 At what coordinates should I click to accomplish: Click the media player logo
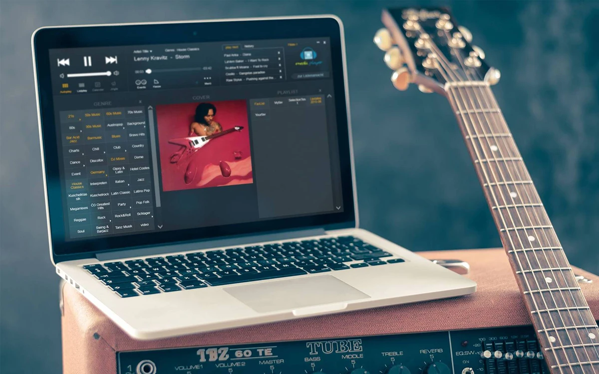coord(307,56)
